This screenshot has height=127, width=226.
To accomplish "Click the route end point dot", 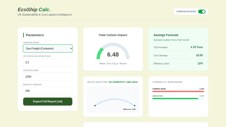I will (134, 105).
